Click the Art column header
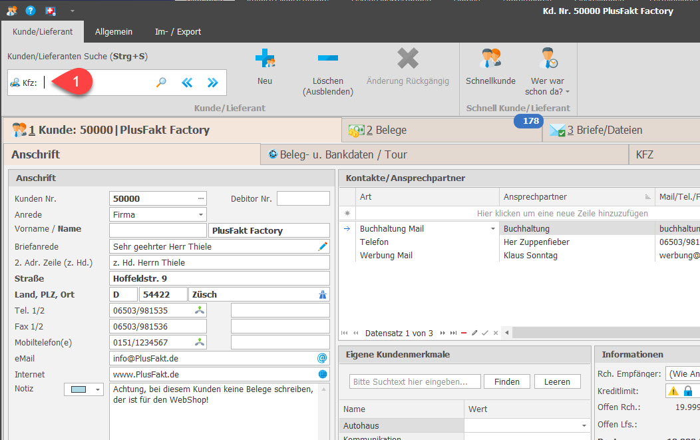This screenshot has height=440, width=700. click(x=427, y=197)
